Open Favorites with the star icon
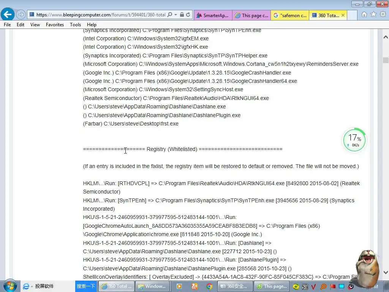 pos(373,14)
